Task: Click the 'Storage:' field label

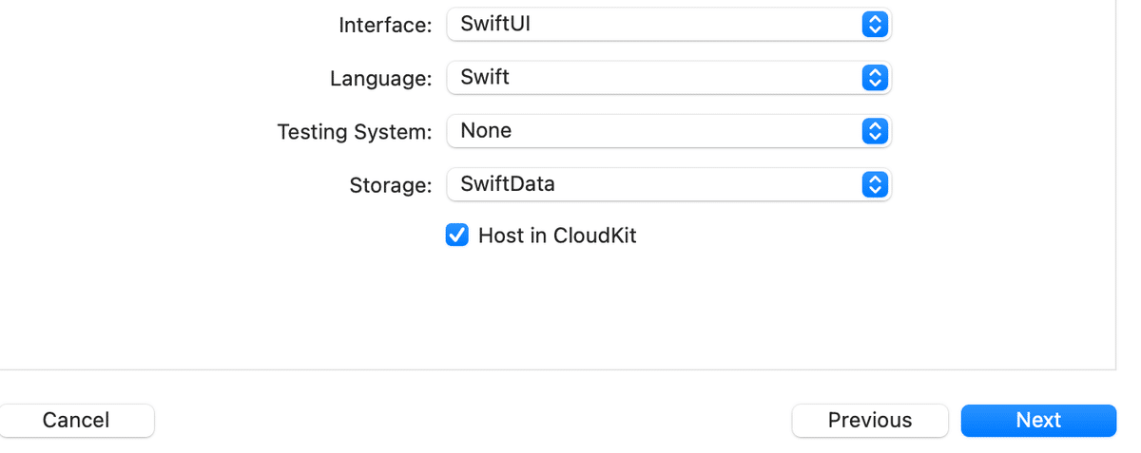Action: 391,185
